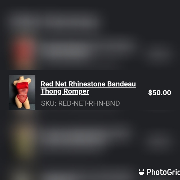Click the word Bandeau in the product title
Screen dimensions: 180x180
click(x=122, y=84)
